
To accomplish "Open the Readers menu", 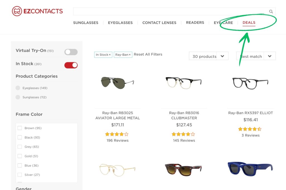I will coord(195,23).
